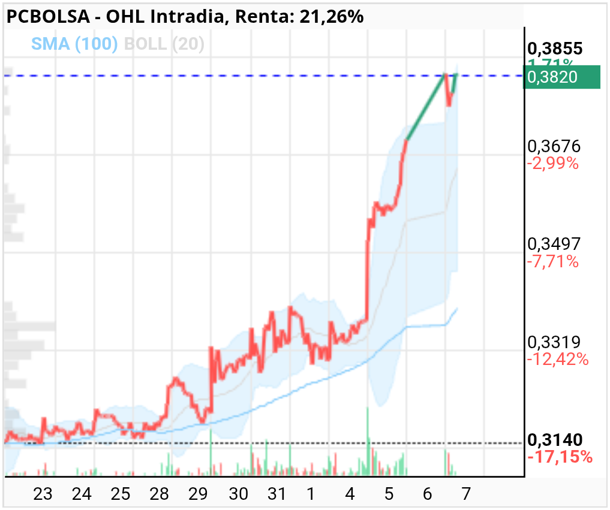
Task: Click the 0,3319 price axis label
Action: [554, 342]
